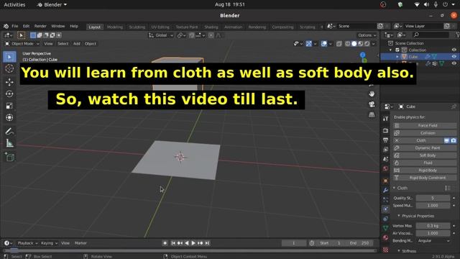Open Bending Model Angular dropdown

pyautogui.click(x=433, y=241)
